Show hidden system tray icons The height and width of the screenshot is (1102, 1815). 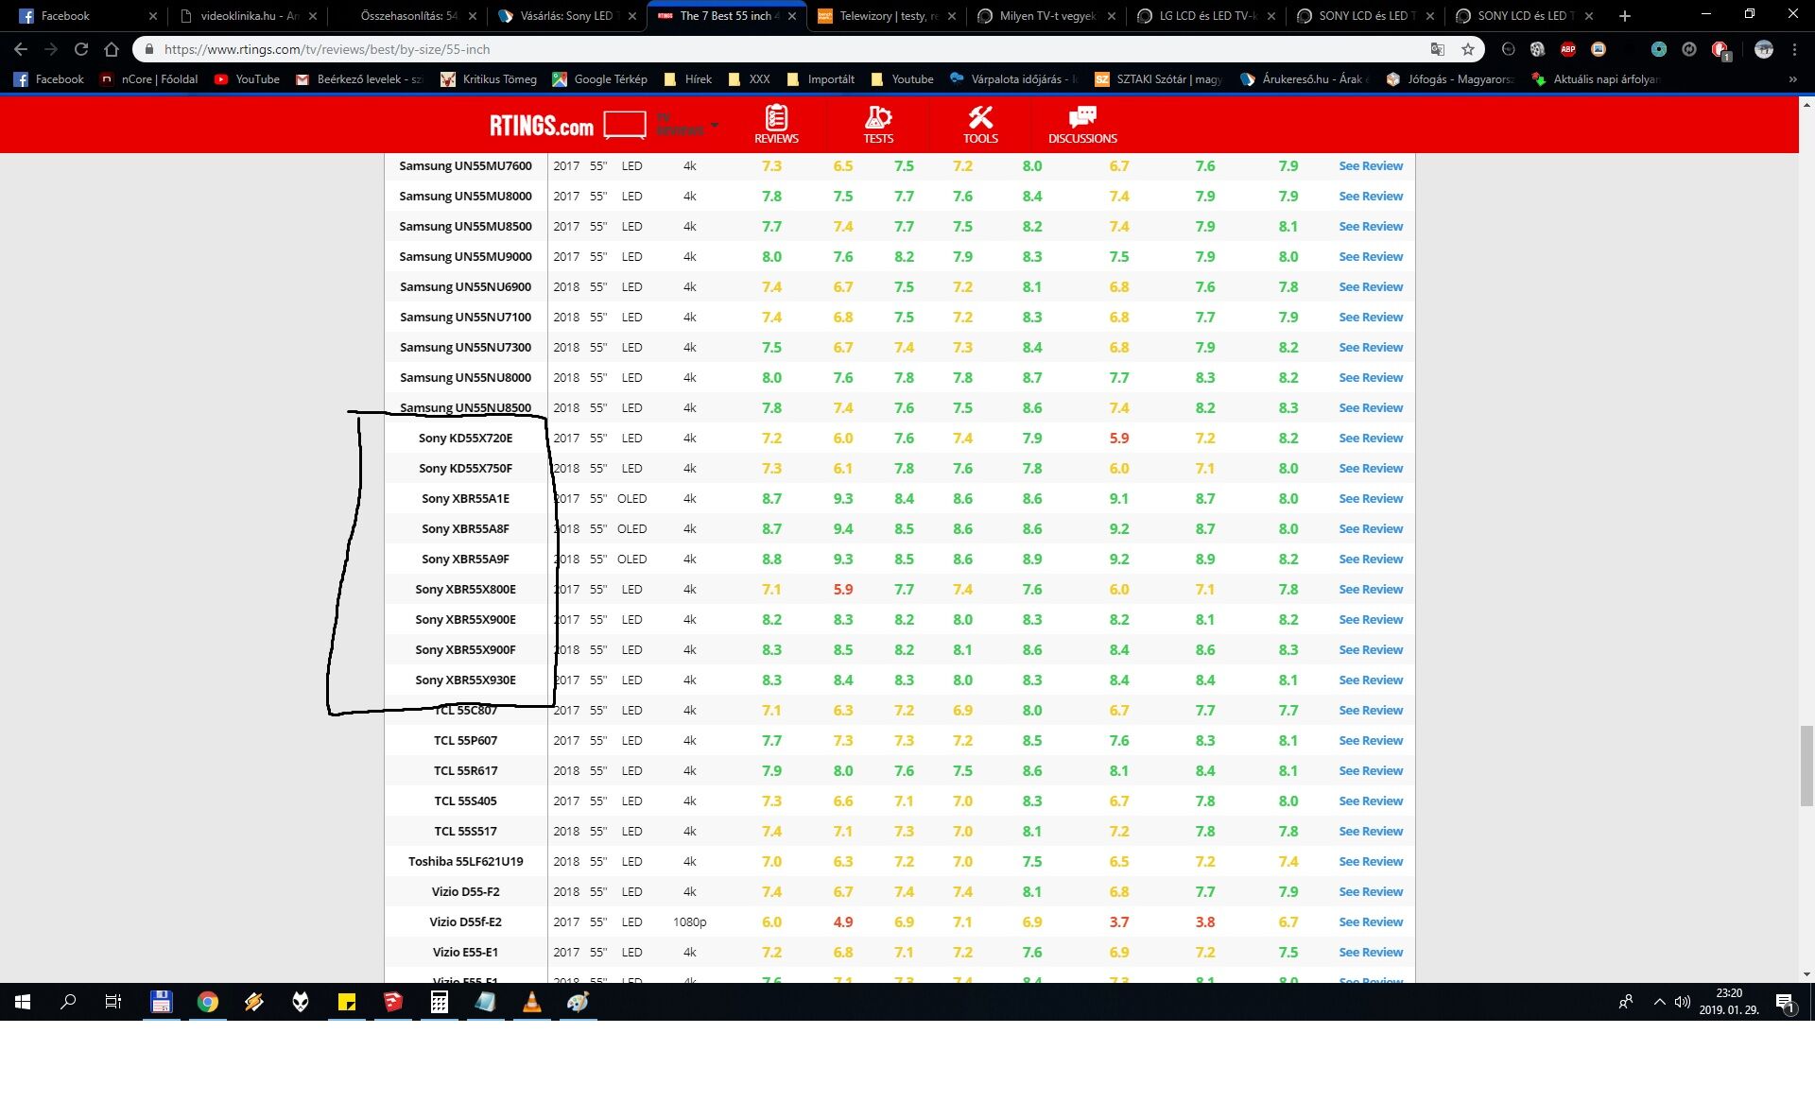coord(1659,1002)
